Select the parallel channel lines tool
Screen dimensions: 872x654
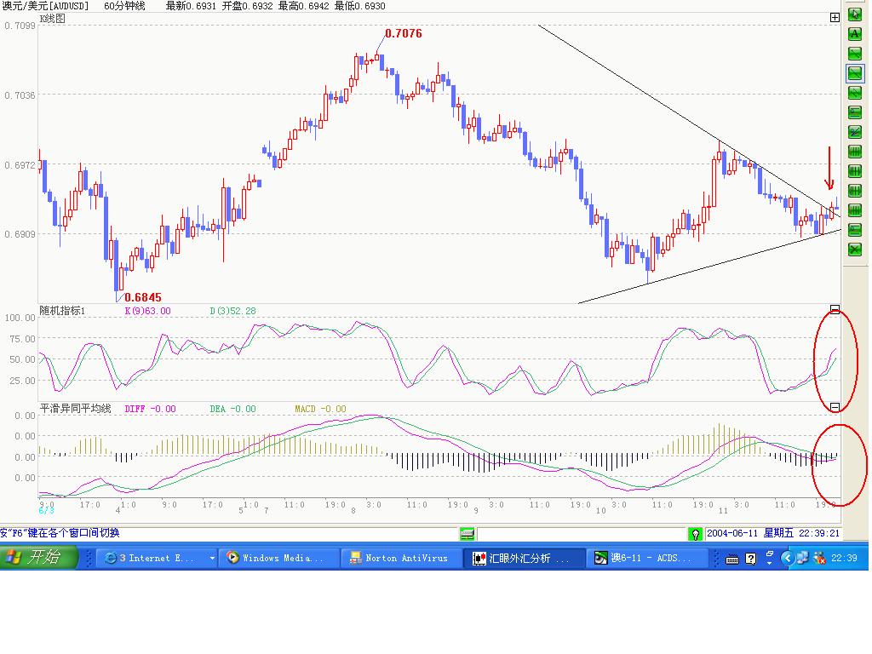pyautogui.click(x=854, y=92)
